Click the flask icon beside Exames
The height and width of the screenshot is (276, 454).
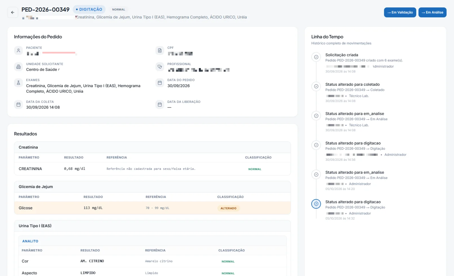tap(18, 83)
